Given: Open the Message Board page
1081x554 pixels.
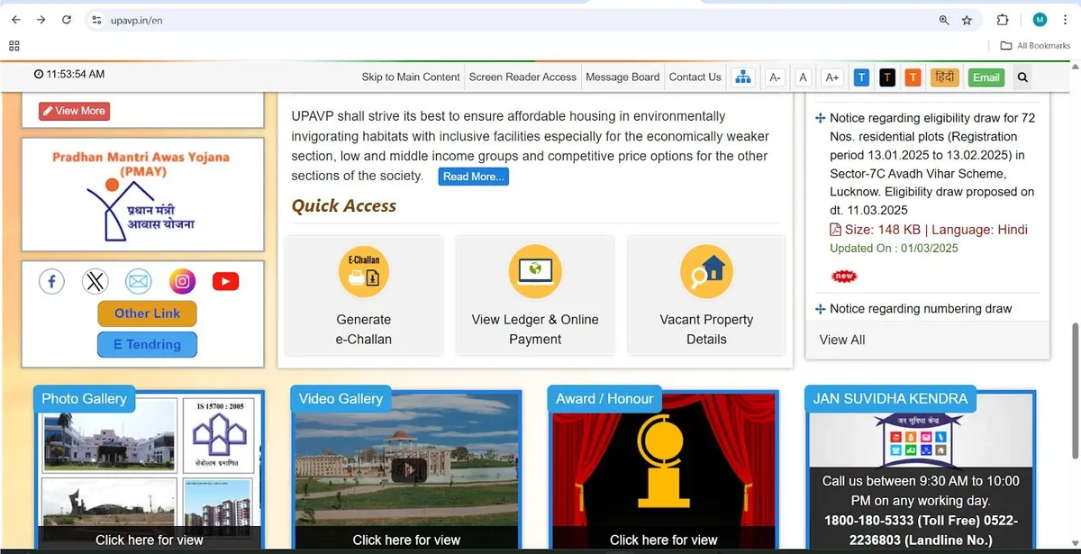Looking at the screenshot, I should [622, 77].
